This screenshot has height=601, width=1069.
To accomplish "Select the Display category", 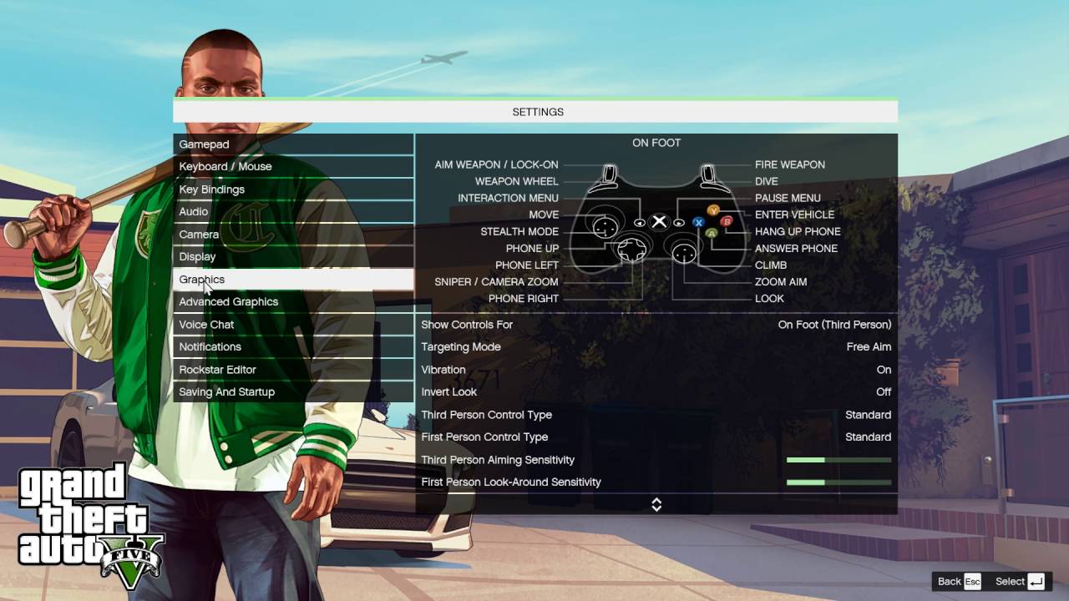I will pos(293,256).
